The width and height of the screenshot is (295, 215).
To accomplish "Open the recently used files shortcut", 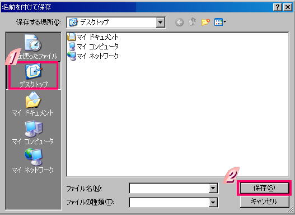I will [34, 47].
